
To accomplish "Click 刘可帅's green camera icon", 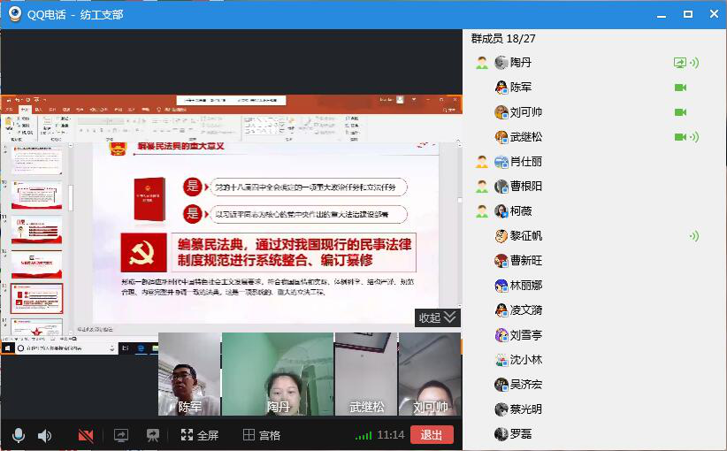I will pyautogui.click(x=680, y=112).
